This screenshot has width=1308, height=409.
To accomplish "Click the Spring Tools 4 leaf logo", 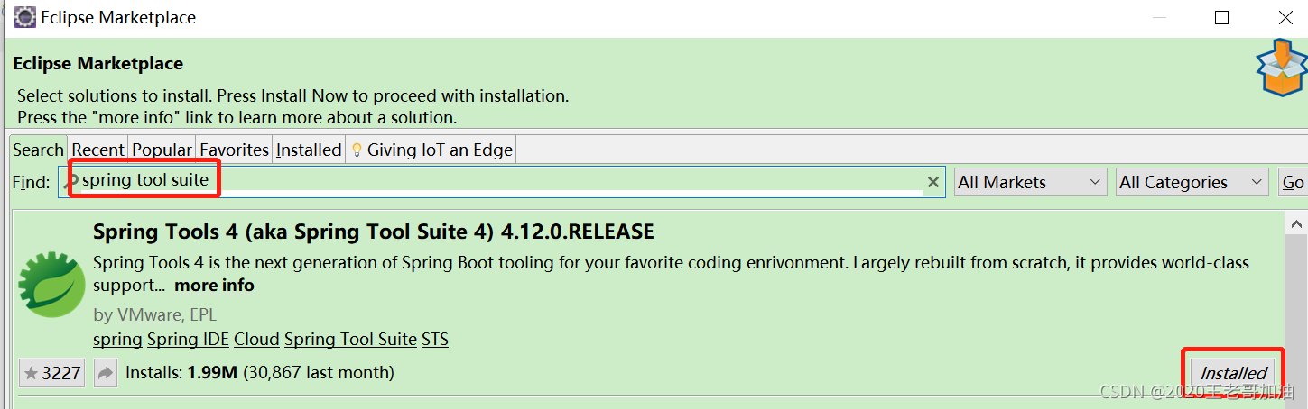I will coord(52,285).
